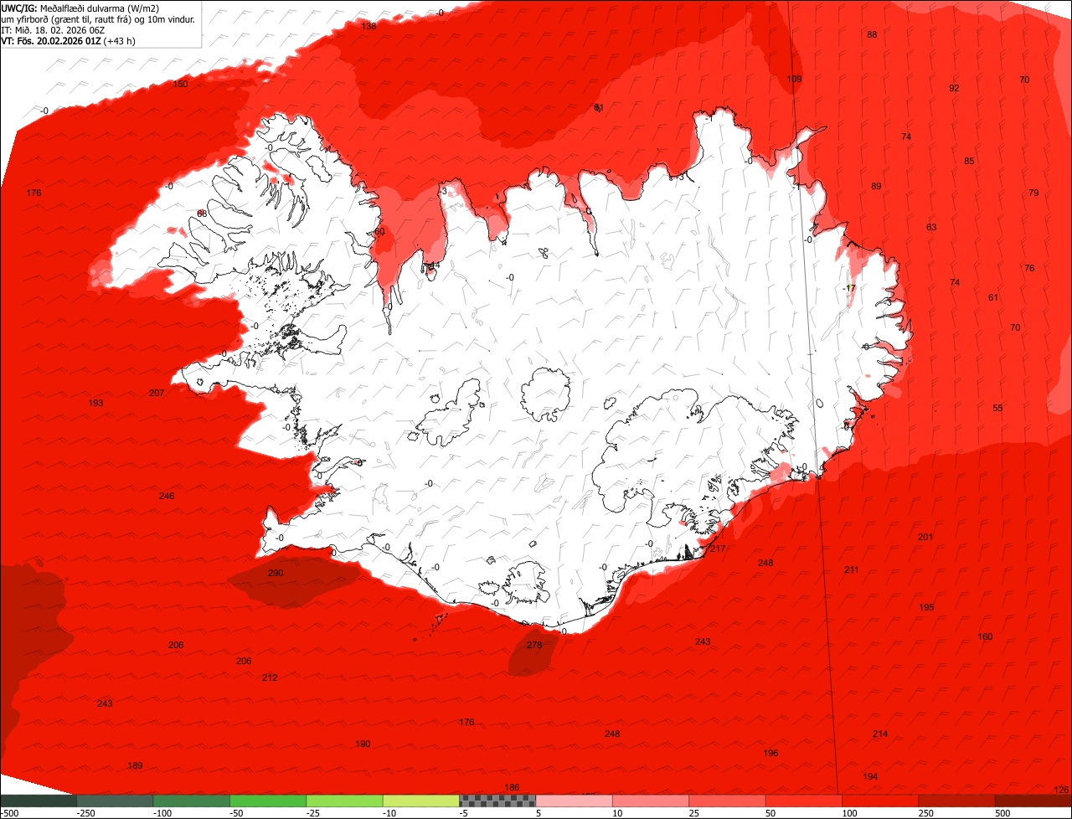This screenshot has height=819, width=1072.
Task: Click the value 138 at the top
Action: pos(368,26)
